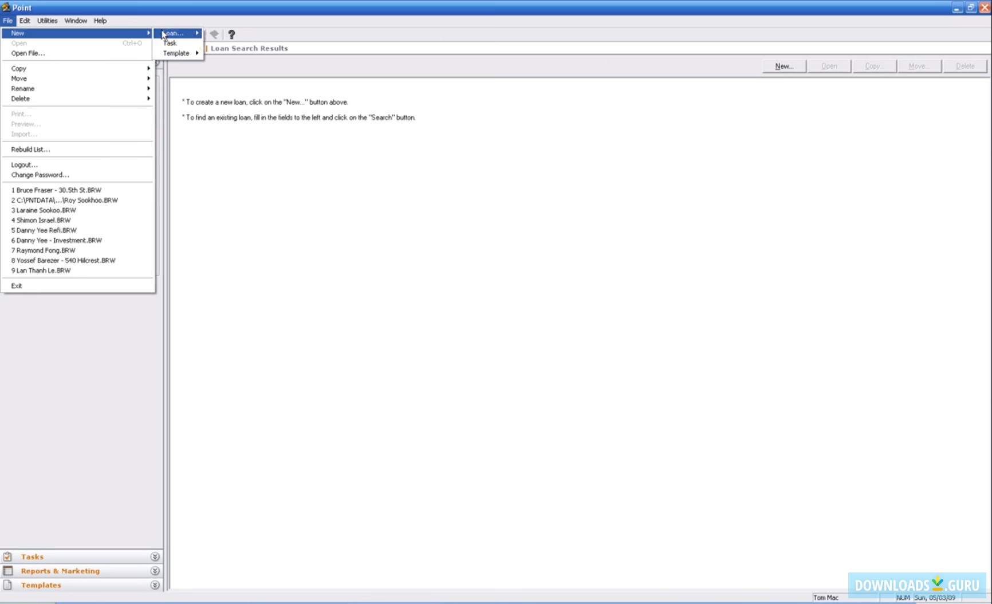Click the Delete button above results
This screenshot has height=604, width=992.
[x=965, y=66]
